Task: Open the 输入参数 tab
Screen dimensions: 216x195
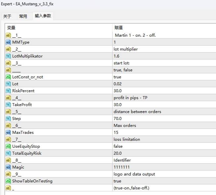Action: coord(43,16)
